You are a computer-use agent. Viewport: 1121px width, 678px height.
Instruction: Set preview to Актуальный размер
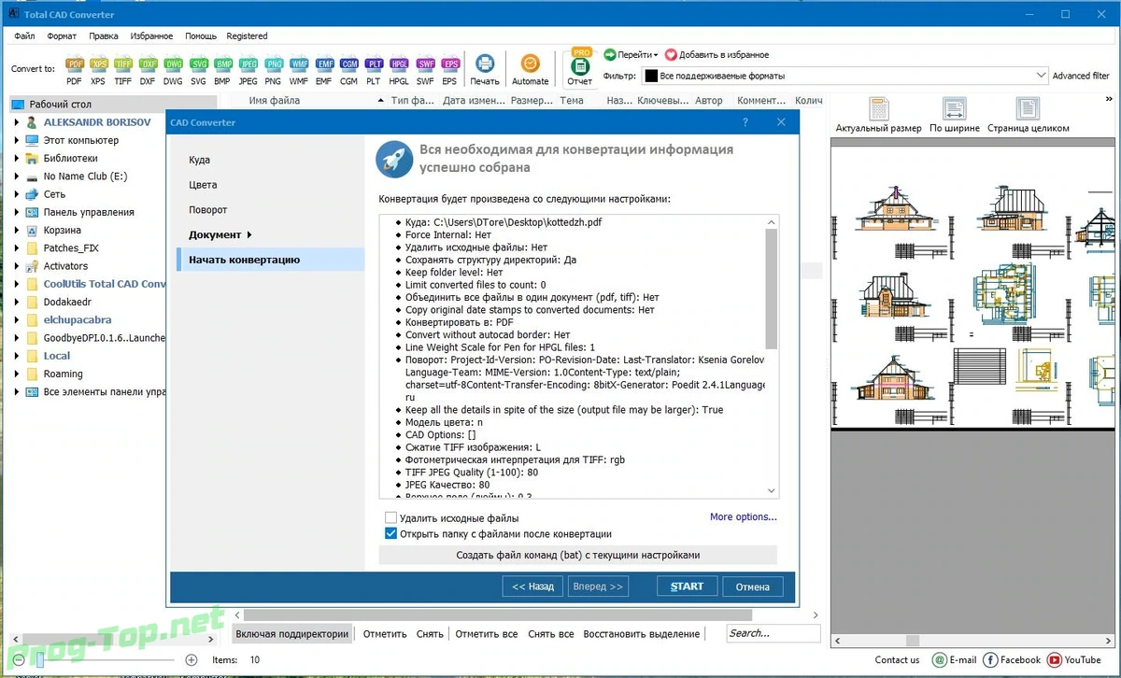878,116
